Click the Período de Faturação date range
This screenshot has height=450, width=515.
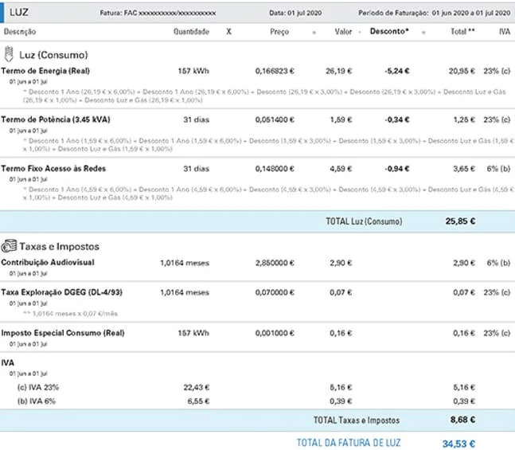click(x=471, y=13)
